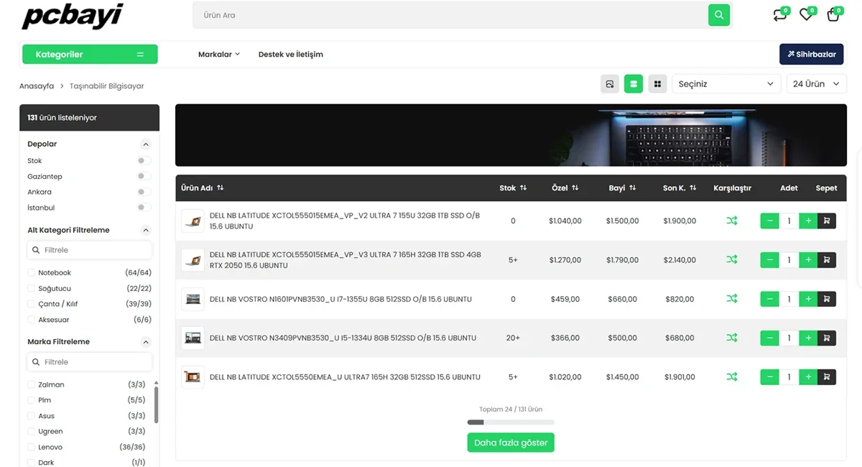Switch to the image list view icon
The image size is (862, 467).
[609, 84]
